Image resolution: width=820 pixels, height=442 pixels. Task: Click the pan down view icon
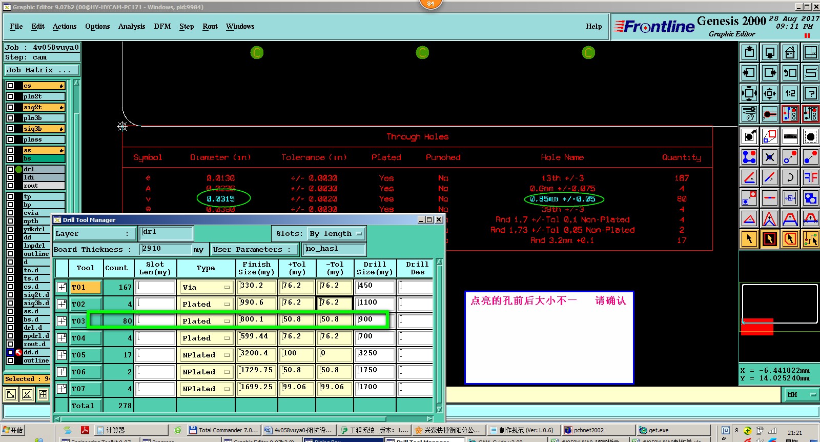pyautogui.click(x=770, y=52)
